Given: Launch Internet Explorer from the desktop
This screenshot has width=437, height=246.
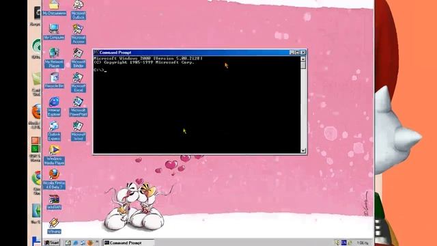Looking at the screenshot, I should (54, 107).
